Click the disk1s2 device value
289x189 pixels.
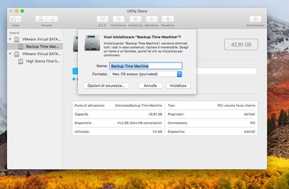coord(249,132)
